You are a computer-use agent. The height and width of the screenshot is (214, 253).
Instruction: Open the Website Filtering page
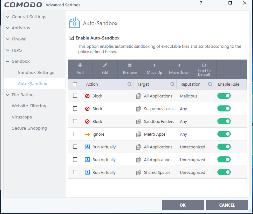[x=29, y=106]
